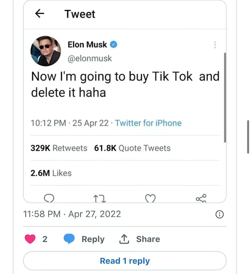Open the three-dot tweet options menu
Screen dimensions: 251x274
(215, 45)
